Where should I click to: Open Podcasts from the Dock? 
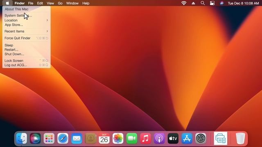[x=159, y=138]
